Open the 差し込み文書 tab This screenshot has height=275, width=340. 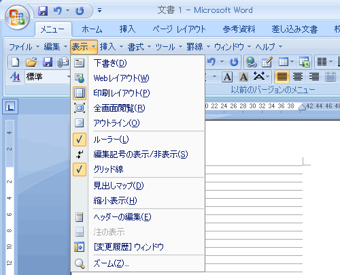click(294, 29)
